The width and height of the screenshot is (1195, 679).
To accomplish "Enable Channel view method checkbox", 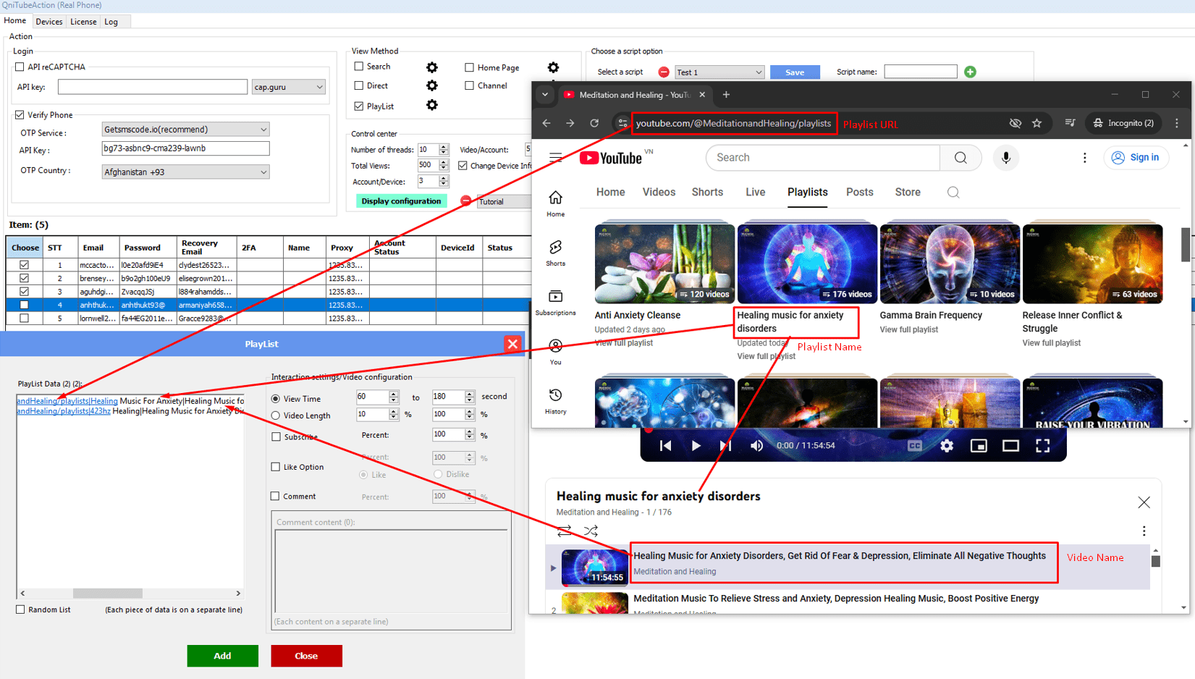I will (470, 85).
